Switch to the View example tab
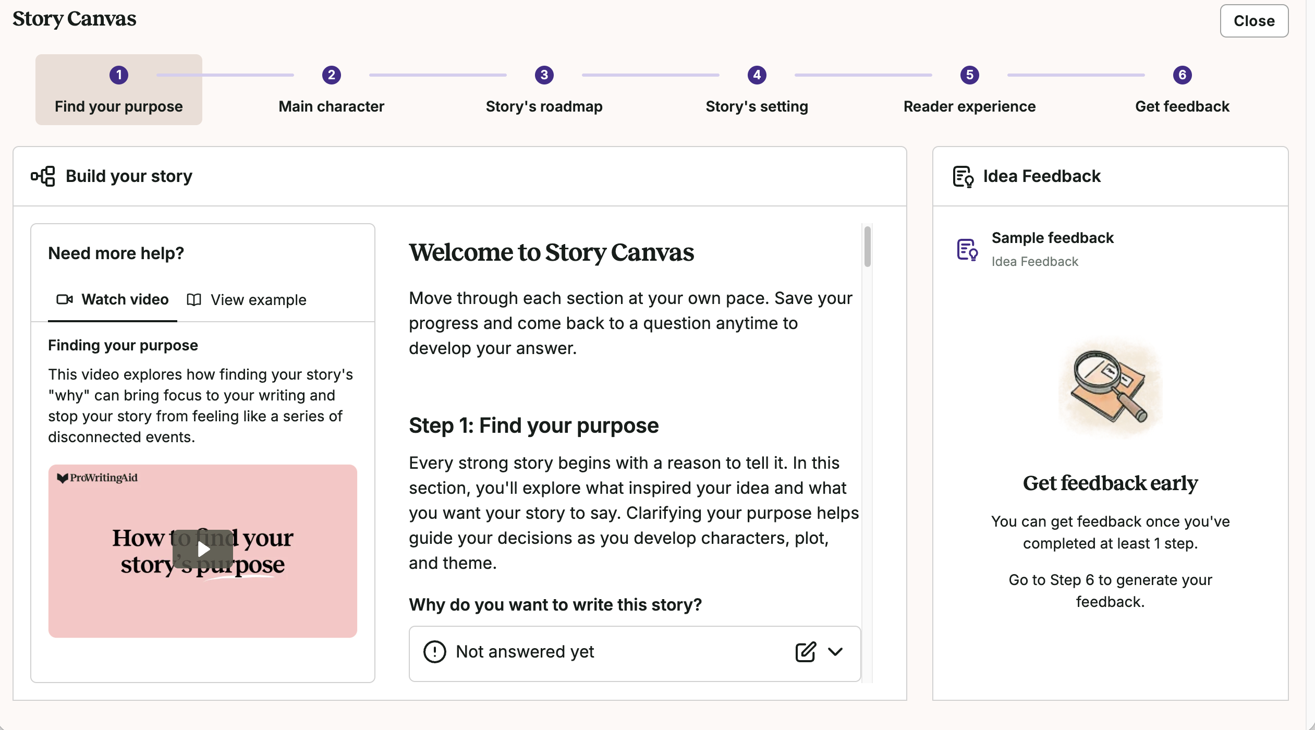The height and width of the screenshot is (730, 1315). (x=246, y=300)
